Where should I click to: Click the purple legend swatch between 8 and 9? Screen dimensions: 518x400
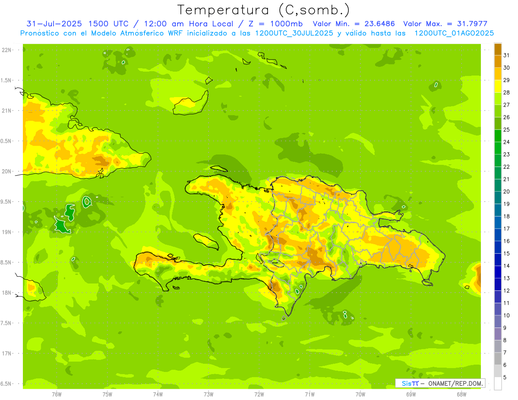click(x=498, y=334)
